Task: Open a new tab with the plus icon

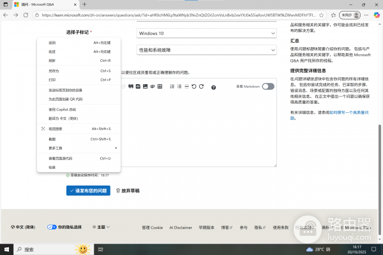Action: (x=84, y=4)
